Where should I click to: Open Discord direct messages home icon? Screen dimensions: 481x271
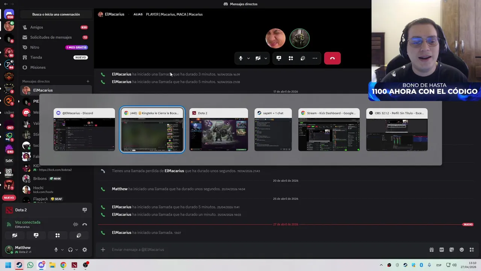[x=9, y=15]
